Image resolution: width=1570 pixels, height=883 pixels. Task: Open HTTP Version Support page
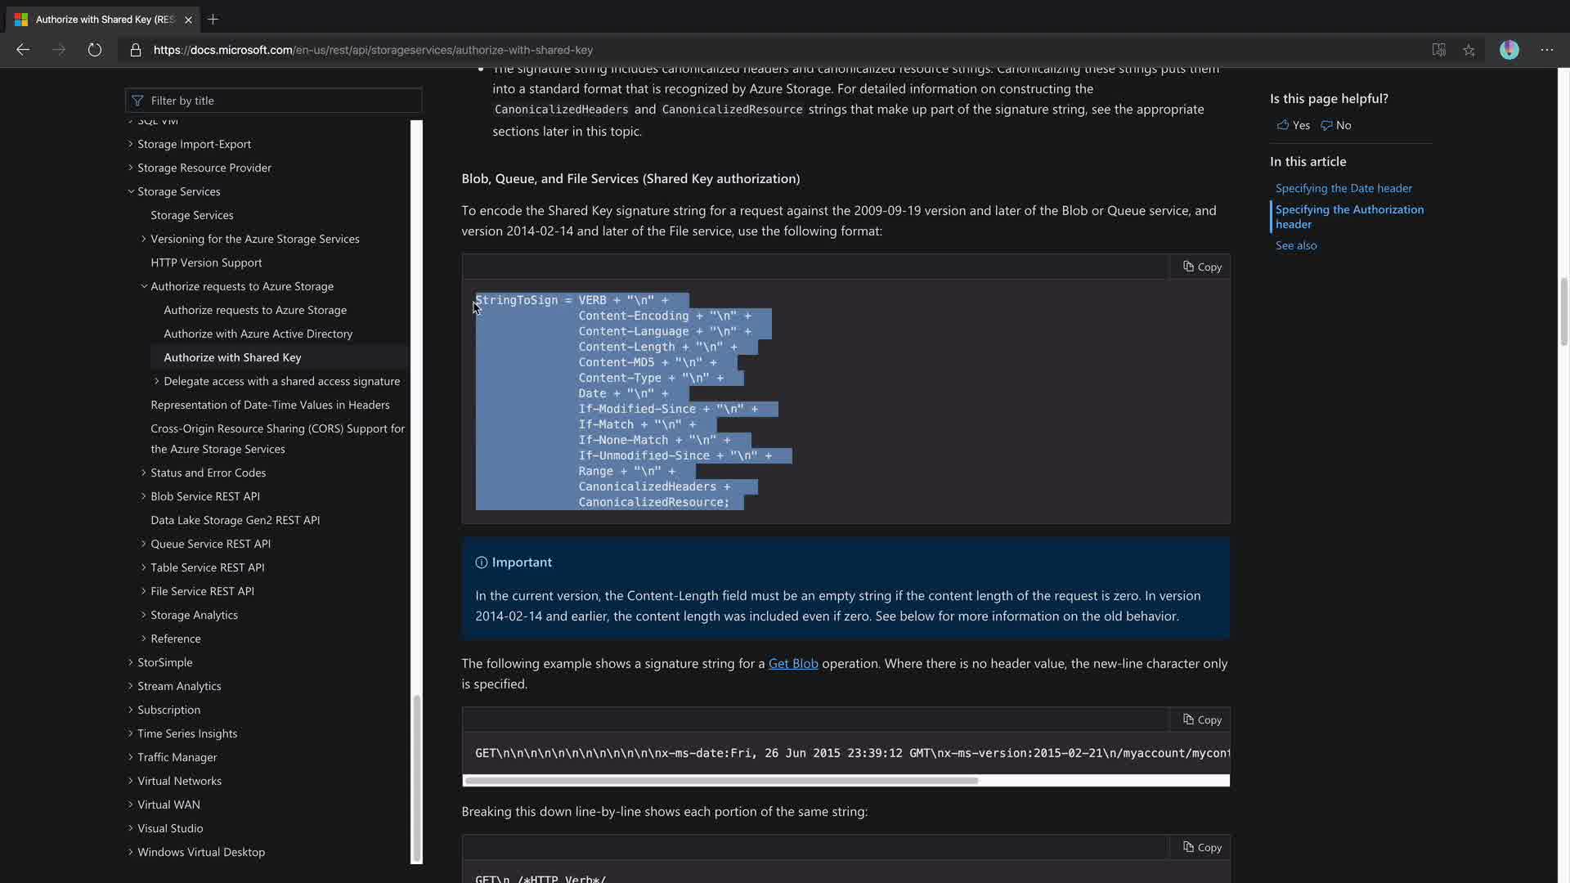click(x=206, y=262)
